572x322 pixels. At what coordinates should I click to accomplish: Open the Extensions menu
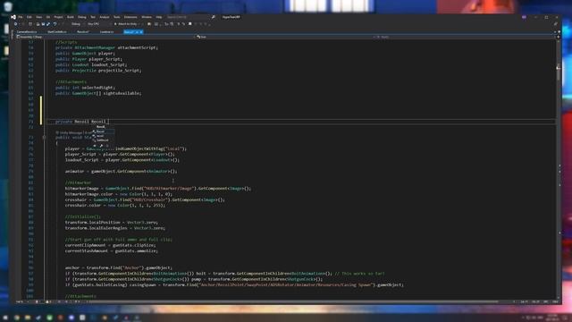click(130, 17)
